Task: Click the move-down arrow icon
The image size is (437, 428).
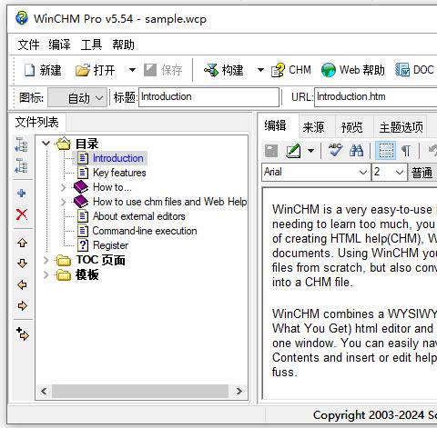Action: (x=22, y=264)
